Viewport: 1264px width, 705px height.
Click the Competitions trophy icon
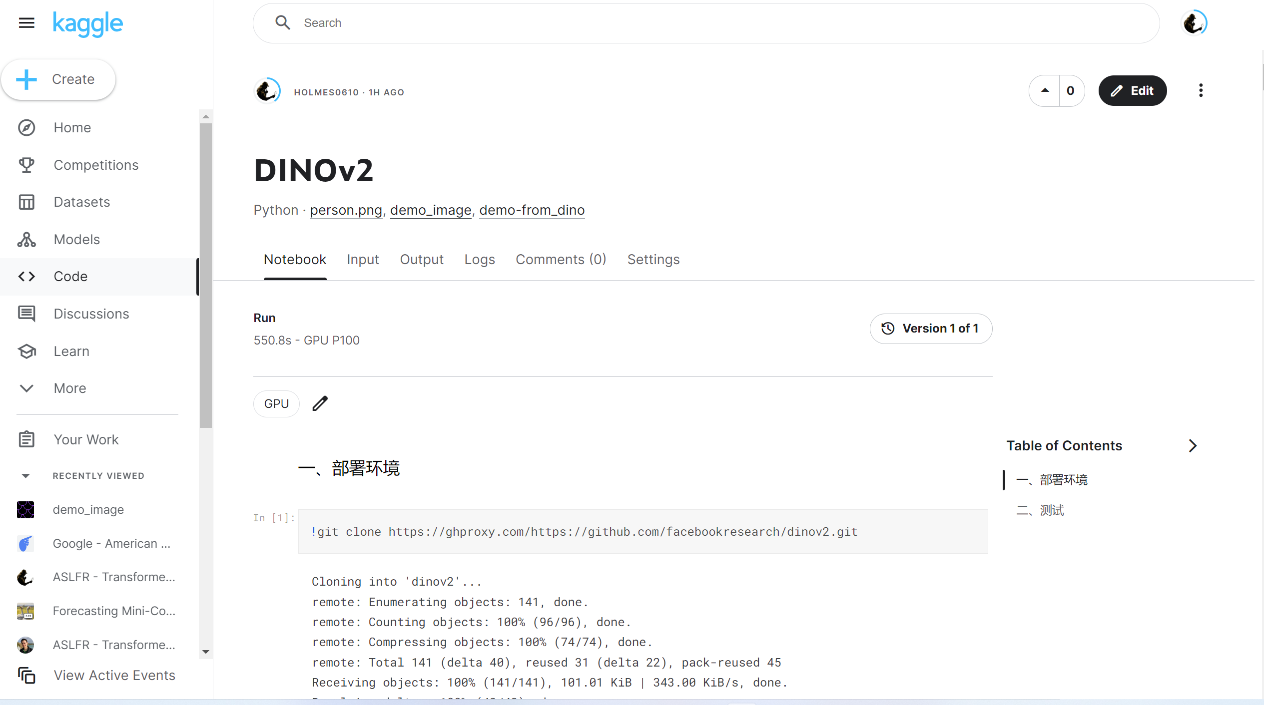point(26,165)
